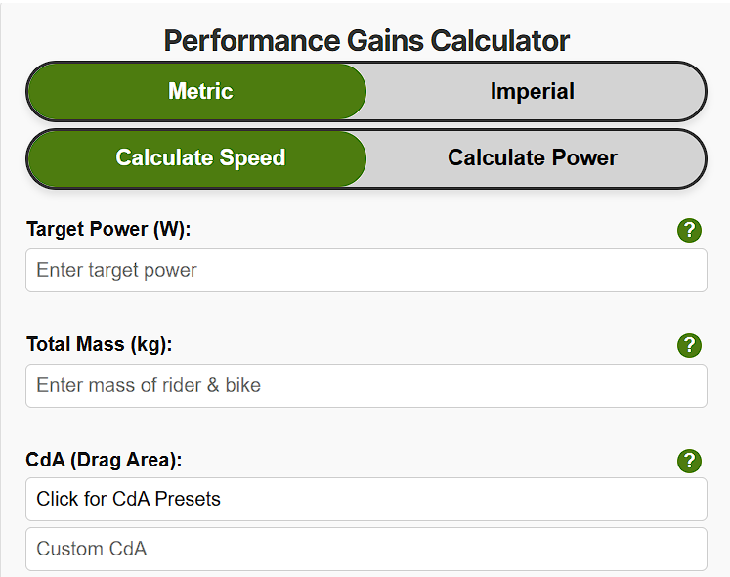Open the Click for CdA Presets dropdown

click(365, 499)
